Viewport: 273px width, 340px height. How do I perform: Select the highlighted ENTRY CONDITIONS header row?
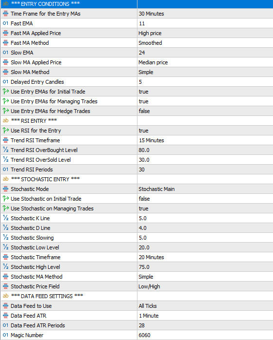point(137,4)
